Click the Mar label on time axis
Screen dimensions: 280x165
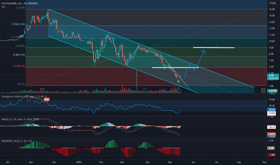coord(122,162)
